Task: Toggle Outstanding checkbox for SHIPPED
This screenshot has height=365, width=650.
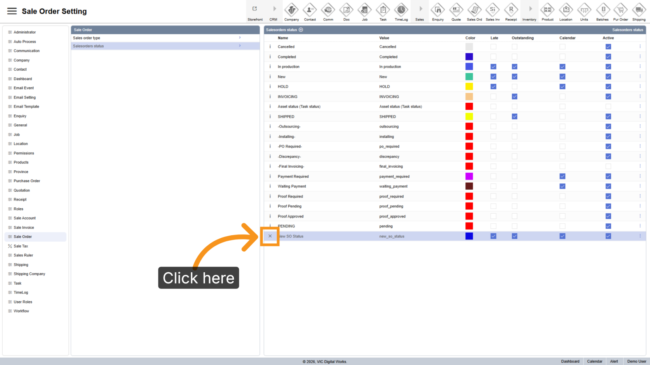Action: coord(515,116)
